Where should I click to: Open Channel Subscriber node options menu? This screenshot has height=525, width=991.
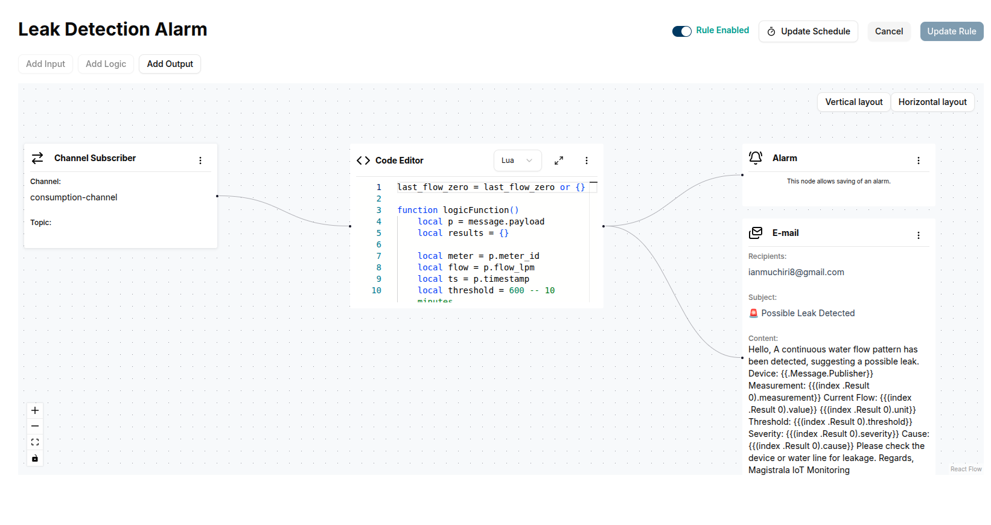(x=200, y=161)
